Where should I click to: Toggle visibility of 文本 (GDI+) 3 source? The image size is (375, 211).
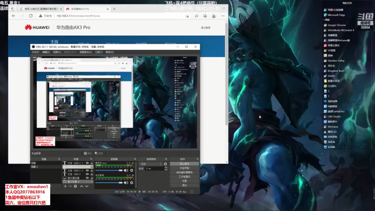click(87, 163)
